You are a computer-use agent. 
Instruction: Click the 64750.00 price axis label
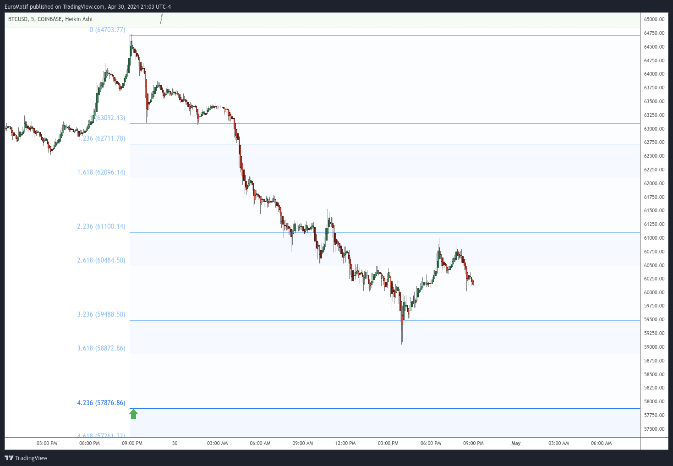point(654,33)
